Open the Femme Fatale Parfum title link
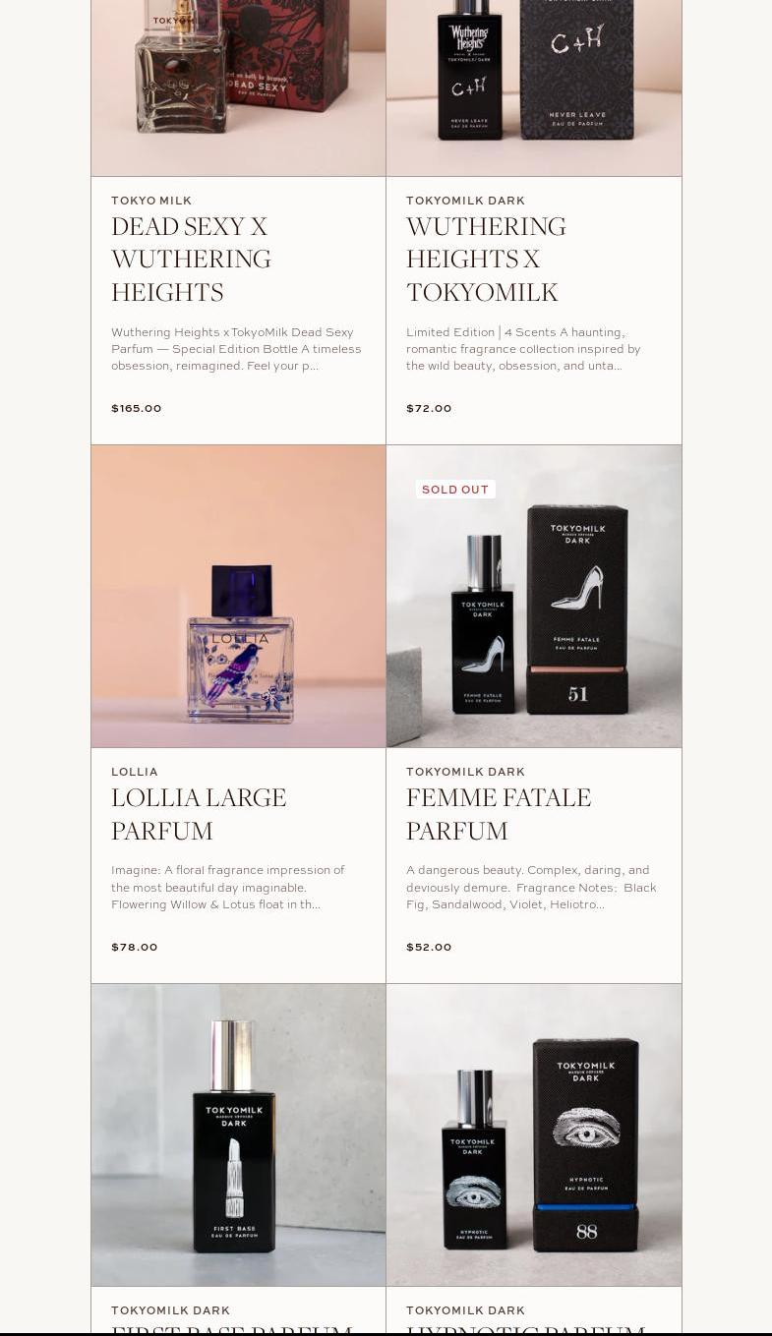Image resolution: width=772 pixels, height=1336 pixels. (499, 814)
